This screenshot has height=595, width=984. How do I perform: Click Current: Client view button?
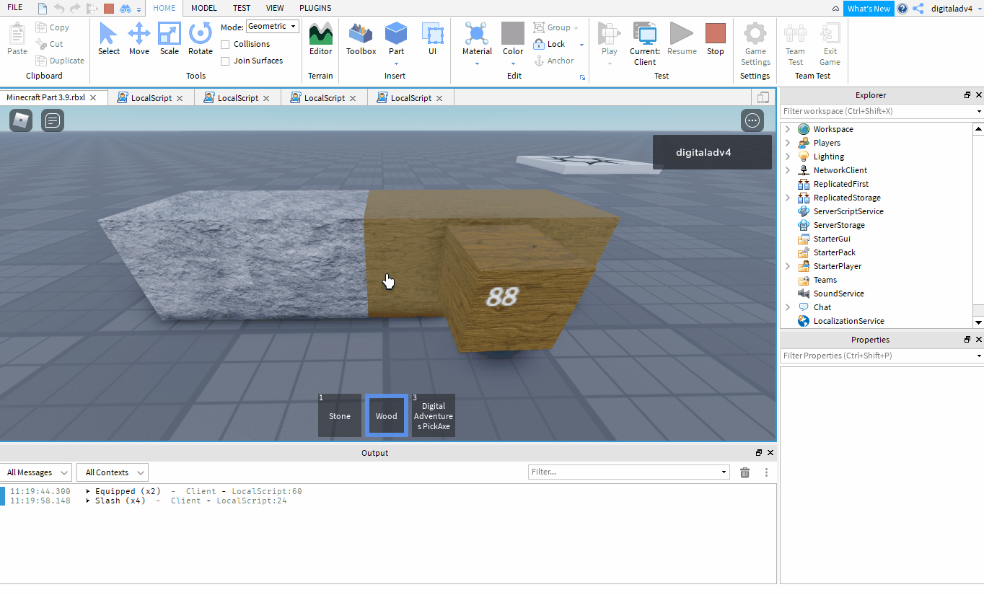644,43
